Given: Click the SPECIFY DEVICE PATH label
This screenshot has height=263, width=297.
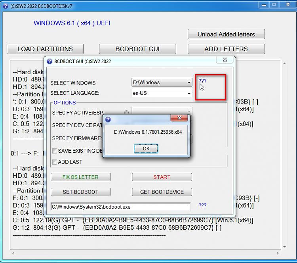Looking at the screenshot, I should point(77,125).
